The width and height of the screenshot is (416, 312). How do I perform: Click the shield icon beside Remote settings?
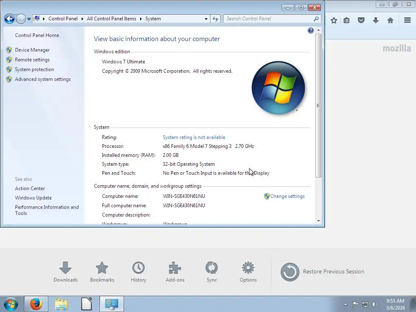coord(9,60)
